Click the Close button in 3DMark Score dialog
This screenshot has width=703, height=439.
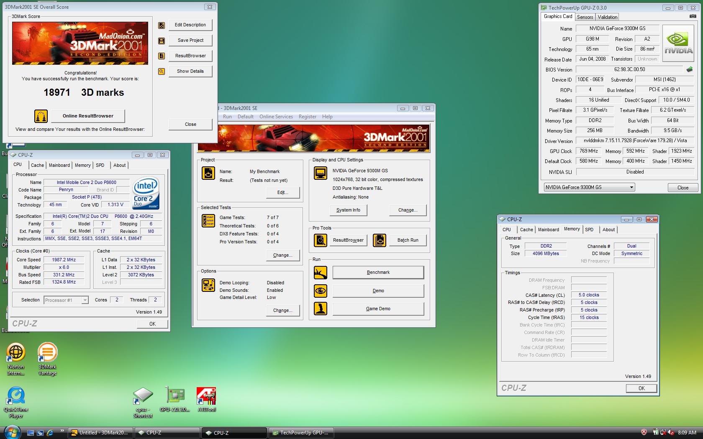[190, 124]
